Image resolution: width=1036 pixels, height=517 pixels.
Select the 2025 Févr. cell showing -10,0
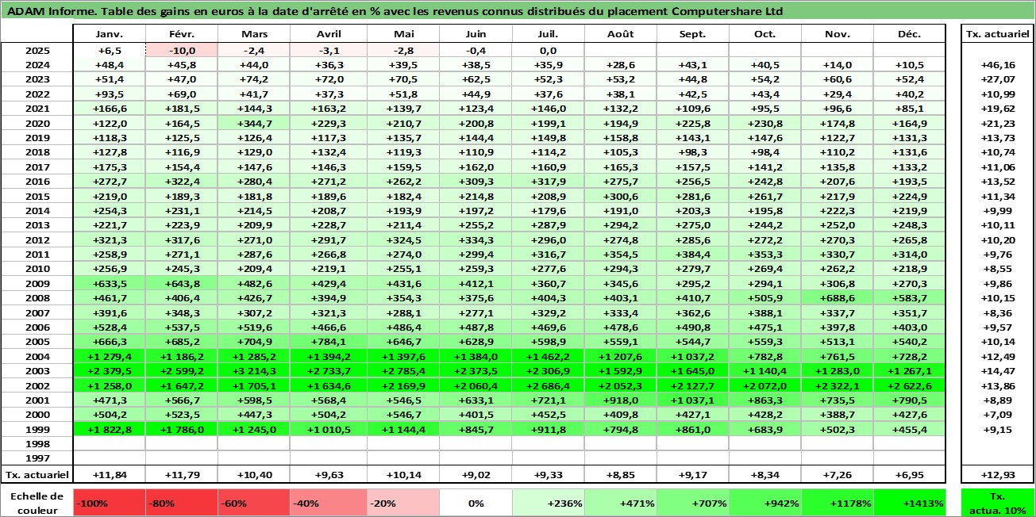[181, 50]
